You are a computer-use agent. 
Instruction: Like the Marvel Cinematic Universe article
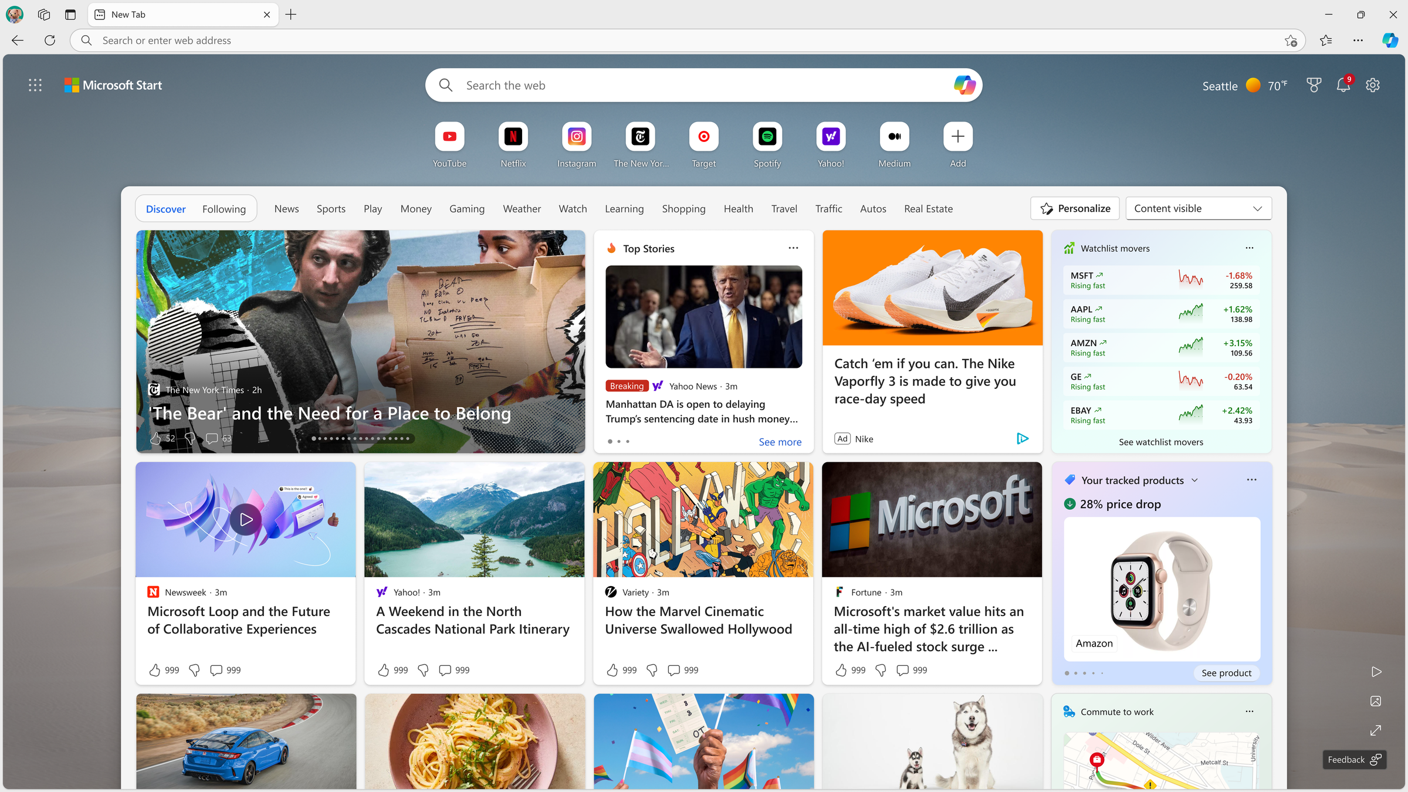pos(612,670)
